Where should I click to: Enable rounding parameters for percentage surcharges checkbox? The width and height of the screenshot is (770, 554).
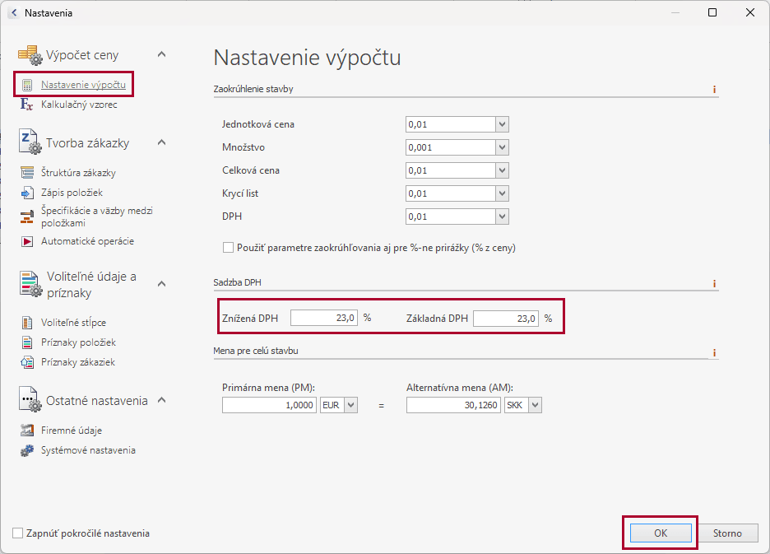(229, 248)
